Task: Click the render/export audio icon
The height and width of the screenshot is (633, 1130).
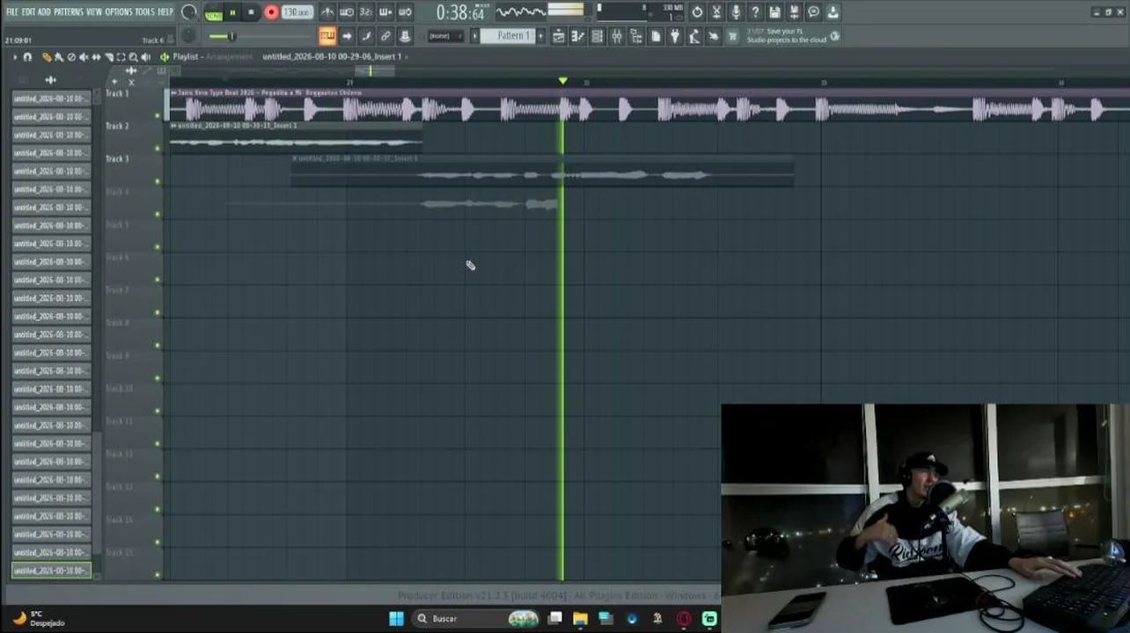Action: [794, 12]
